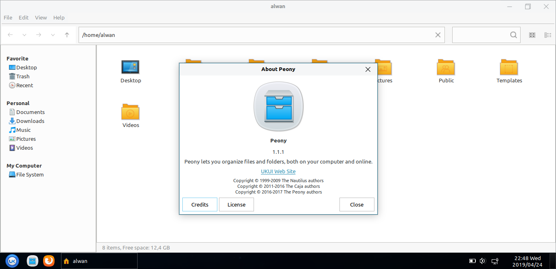The image size is (556, 269).
Task: Switch to icon grid view
Action: click(x=532, y=35)
